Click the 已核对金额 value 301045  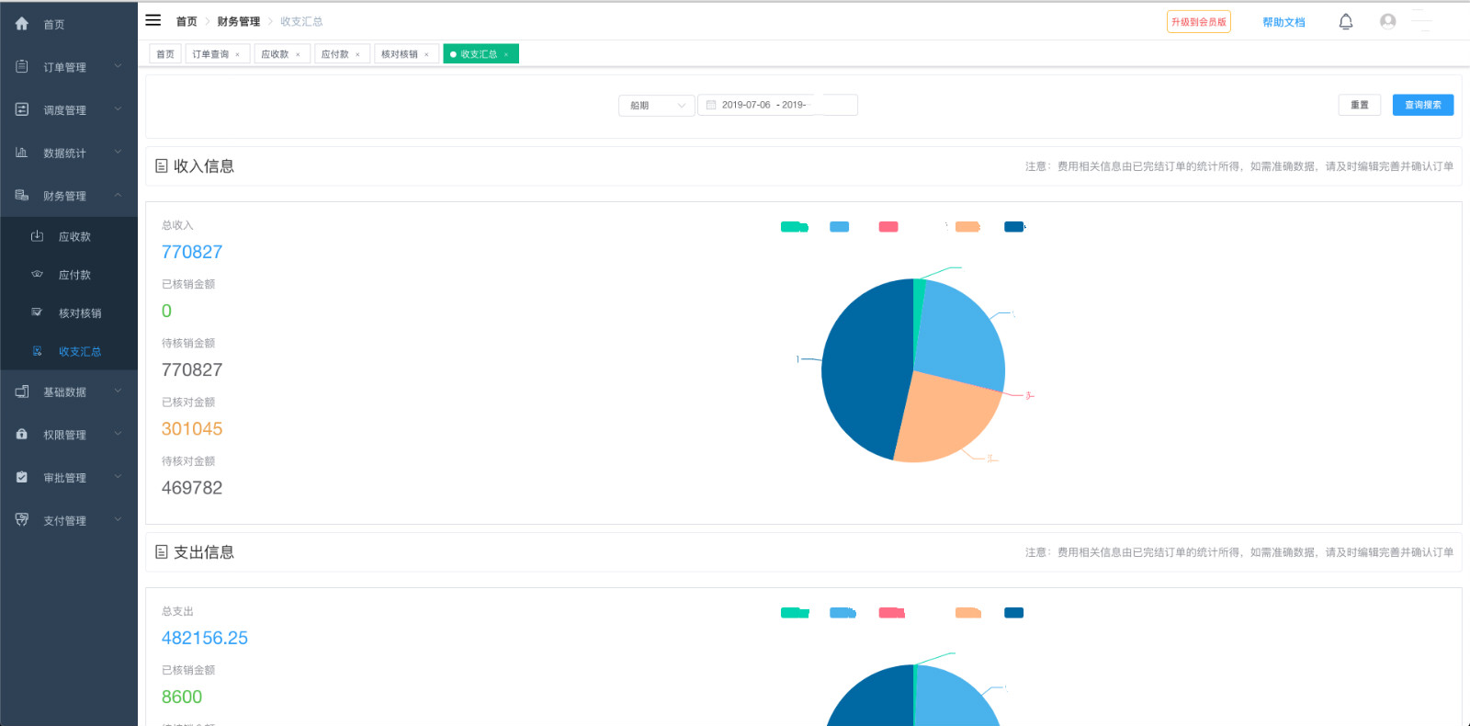(192, 428)
